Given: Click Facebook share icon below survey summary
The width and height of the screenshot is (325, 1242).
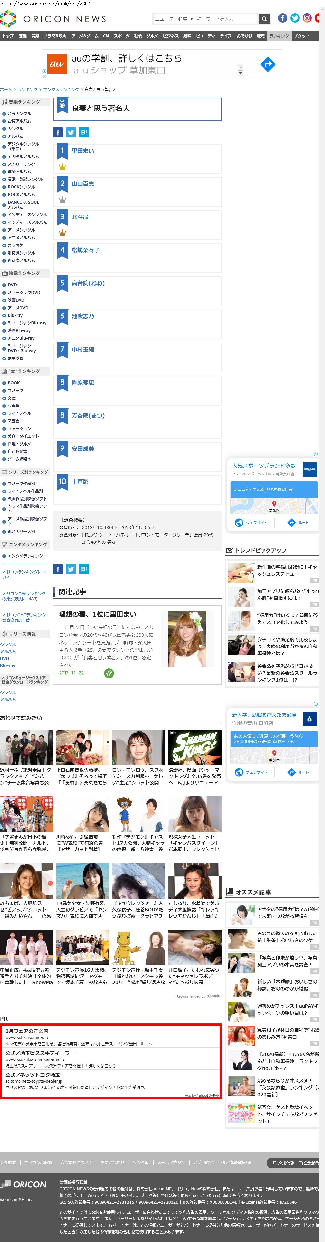Looking at the screenshot, I should (x=58, y=569).
